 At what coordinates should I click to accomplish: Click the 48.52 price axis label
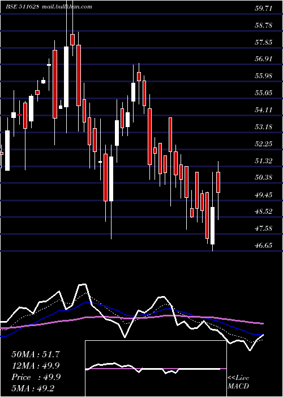(x=263, y=212)
